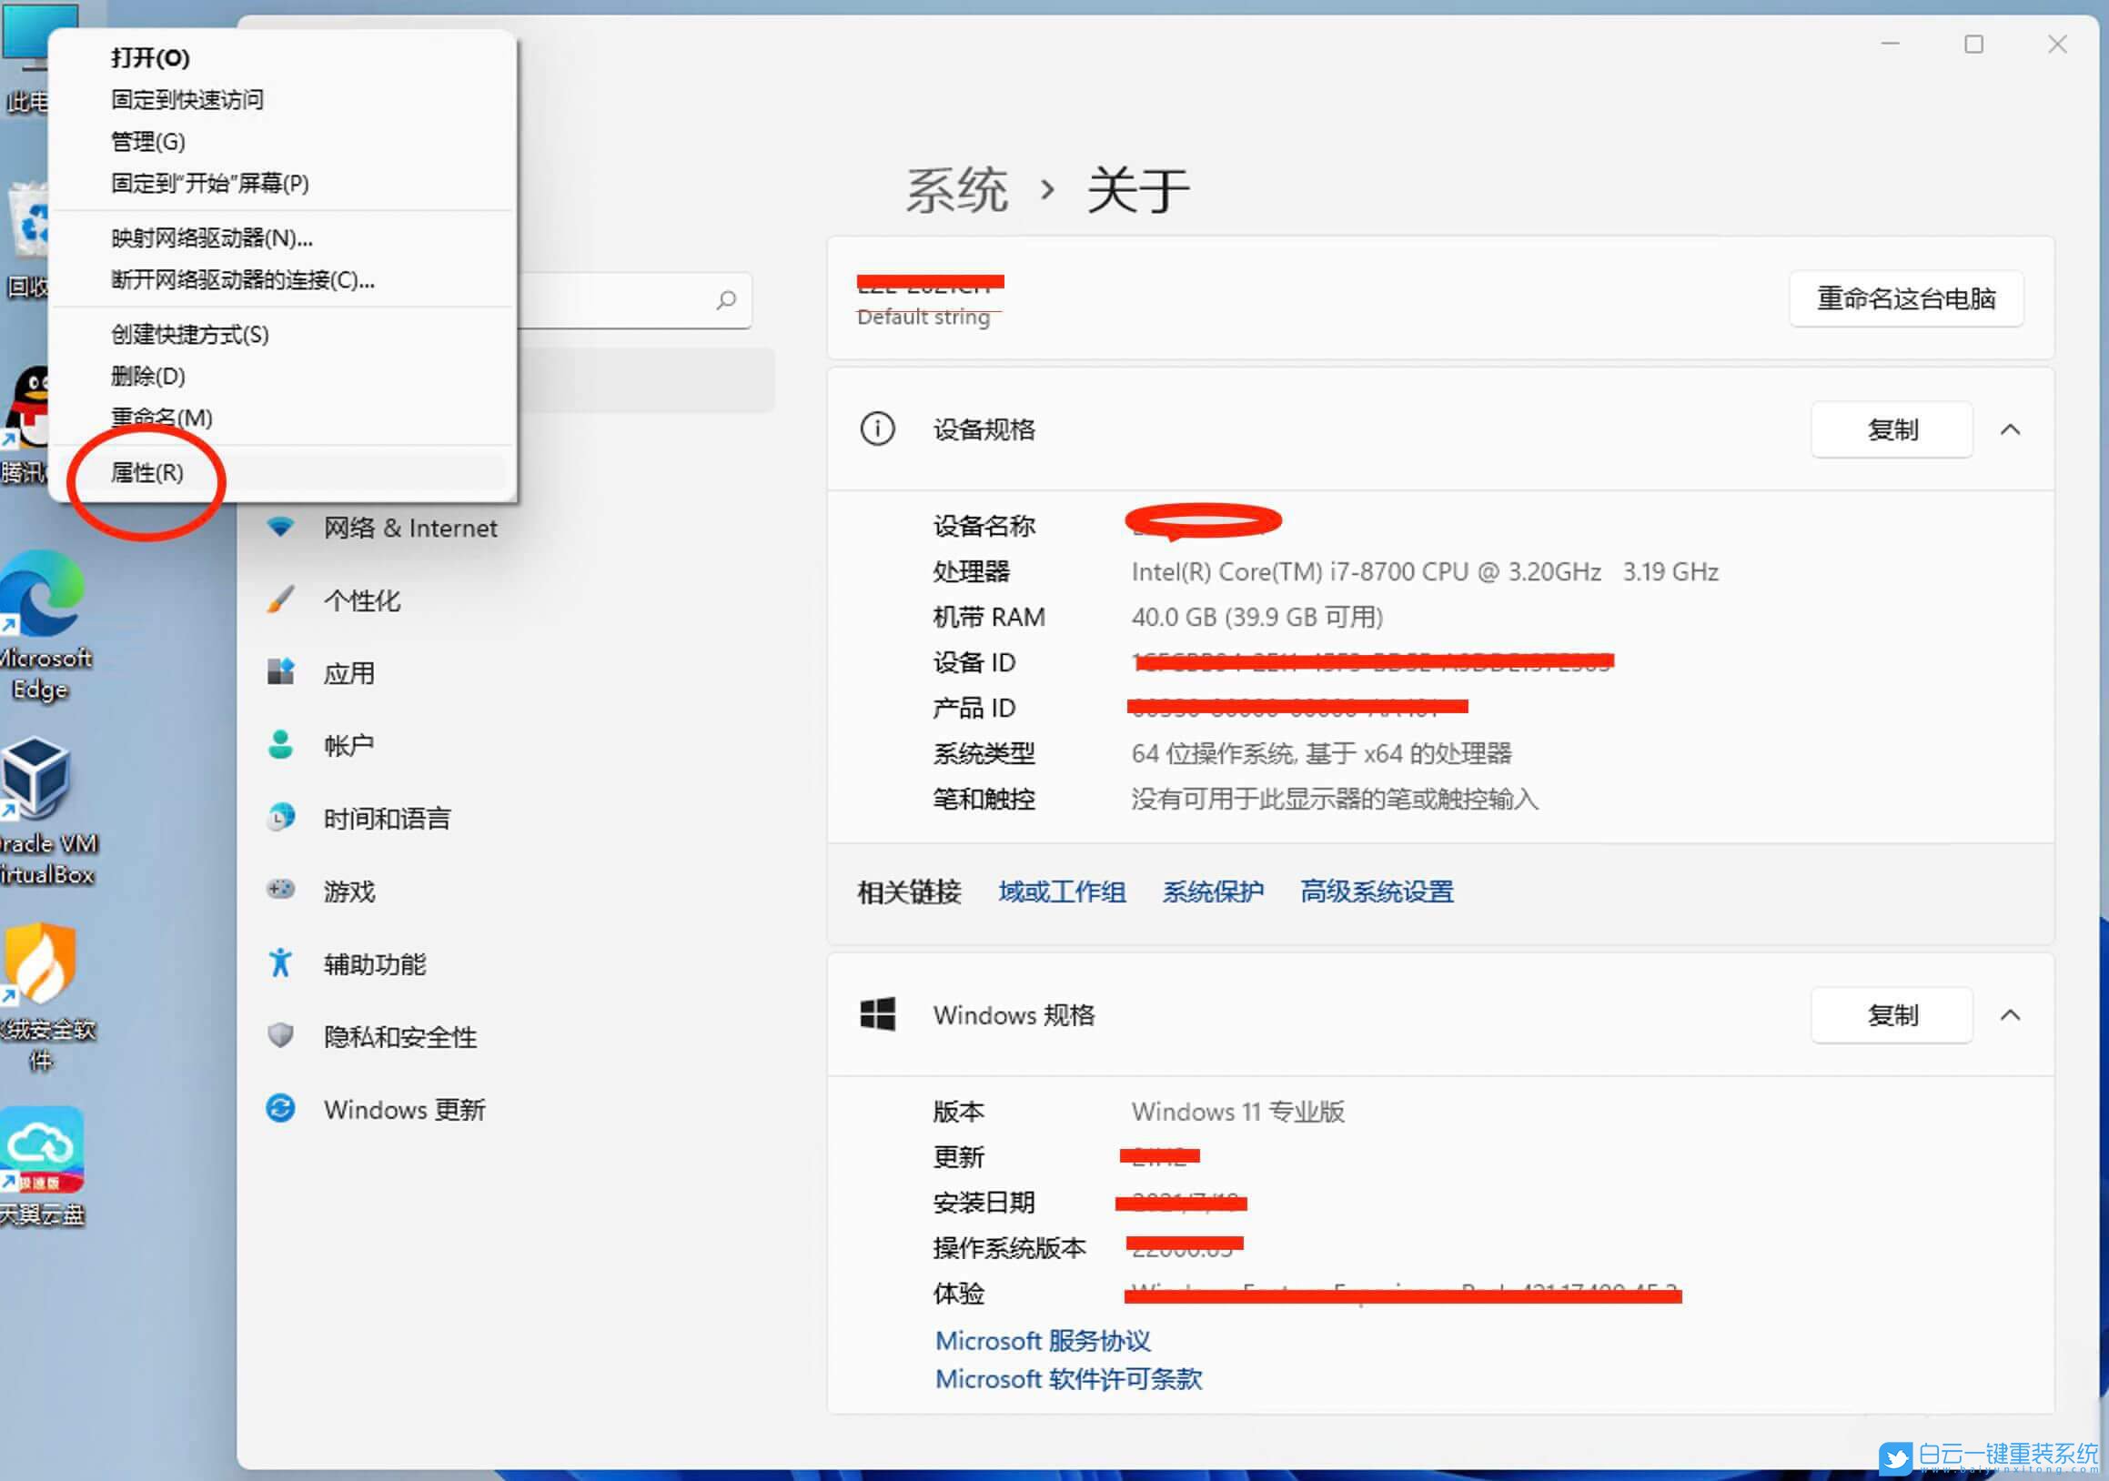This screenshot has height=1481, width=2109.
Task: Open 时间和语言 settings
Action: click(x=387, y=817)
